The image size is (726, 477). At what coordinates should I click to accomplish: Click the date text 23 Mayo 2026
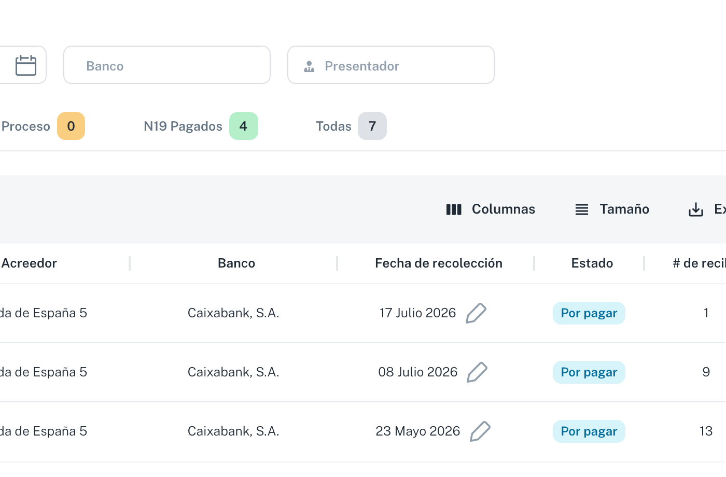pyautogui.click(x=418, y=431)
